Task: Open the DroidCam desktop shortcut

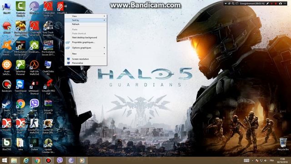Action: click(x=35, y=47)
